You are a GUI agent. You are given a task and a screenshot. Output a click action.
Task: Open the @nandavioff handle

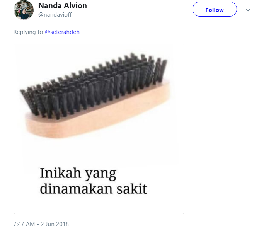click(x=55, y=15)
